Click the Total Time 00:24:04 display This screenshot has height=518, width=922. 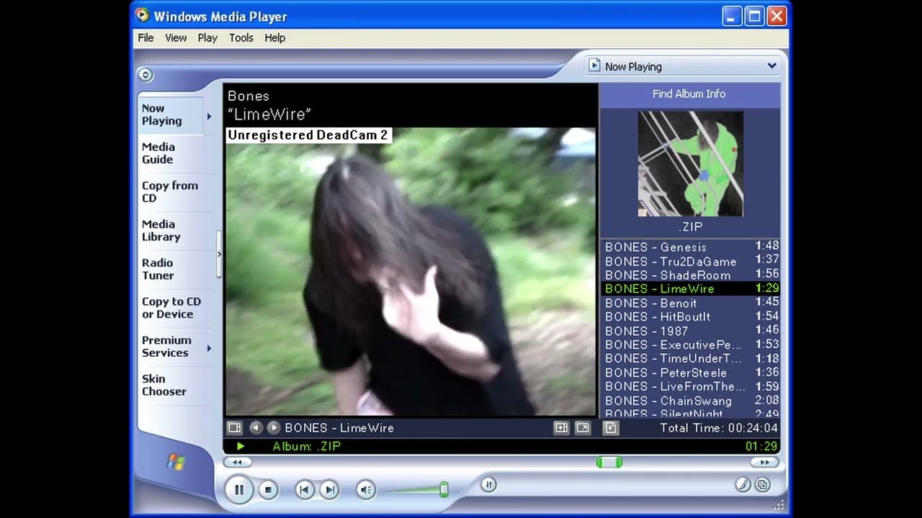click(x=718, y=427)
